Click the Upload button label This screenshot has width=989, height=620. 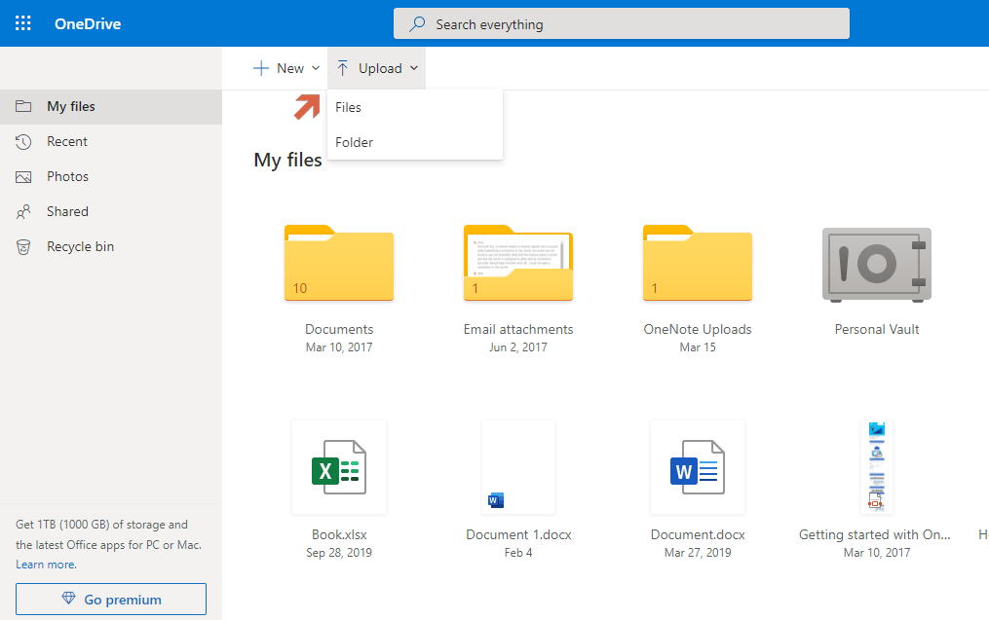[x=380, y=68]
